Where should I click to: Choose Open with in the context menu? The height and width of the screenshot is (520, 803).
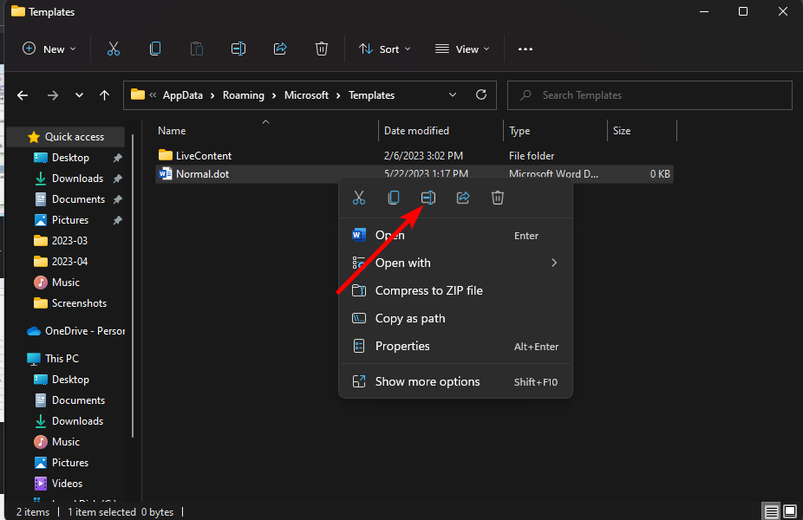click(455, 263)
